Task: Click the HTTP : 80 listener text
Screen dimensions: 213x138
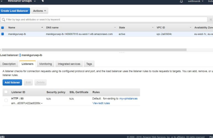Action: [17, 99]
